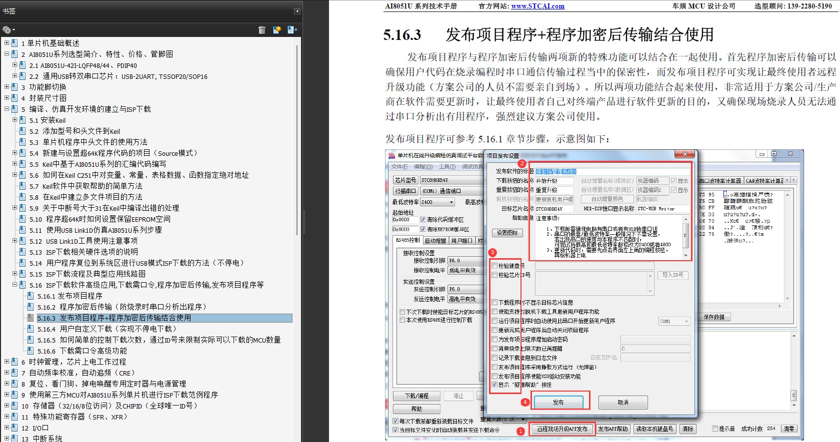
Task: Expand bookmark 4 封装尺寸图
Action: 6,98
